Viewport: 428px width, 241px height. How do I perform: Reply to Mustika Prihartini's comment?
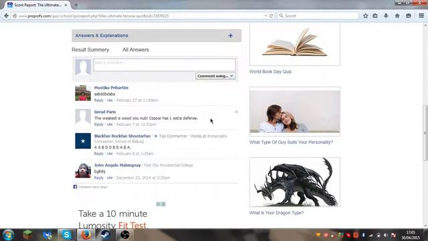(x=99, y=100)
